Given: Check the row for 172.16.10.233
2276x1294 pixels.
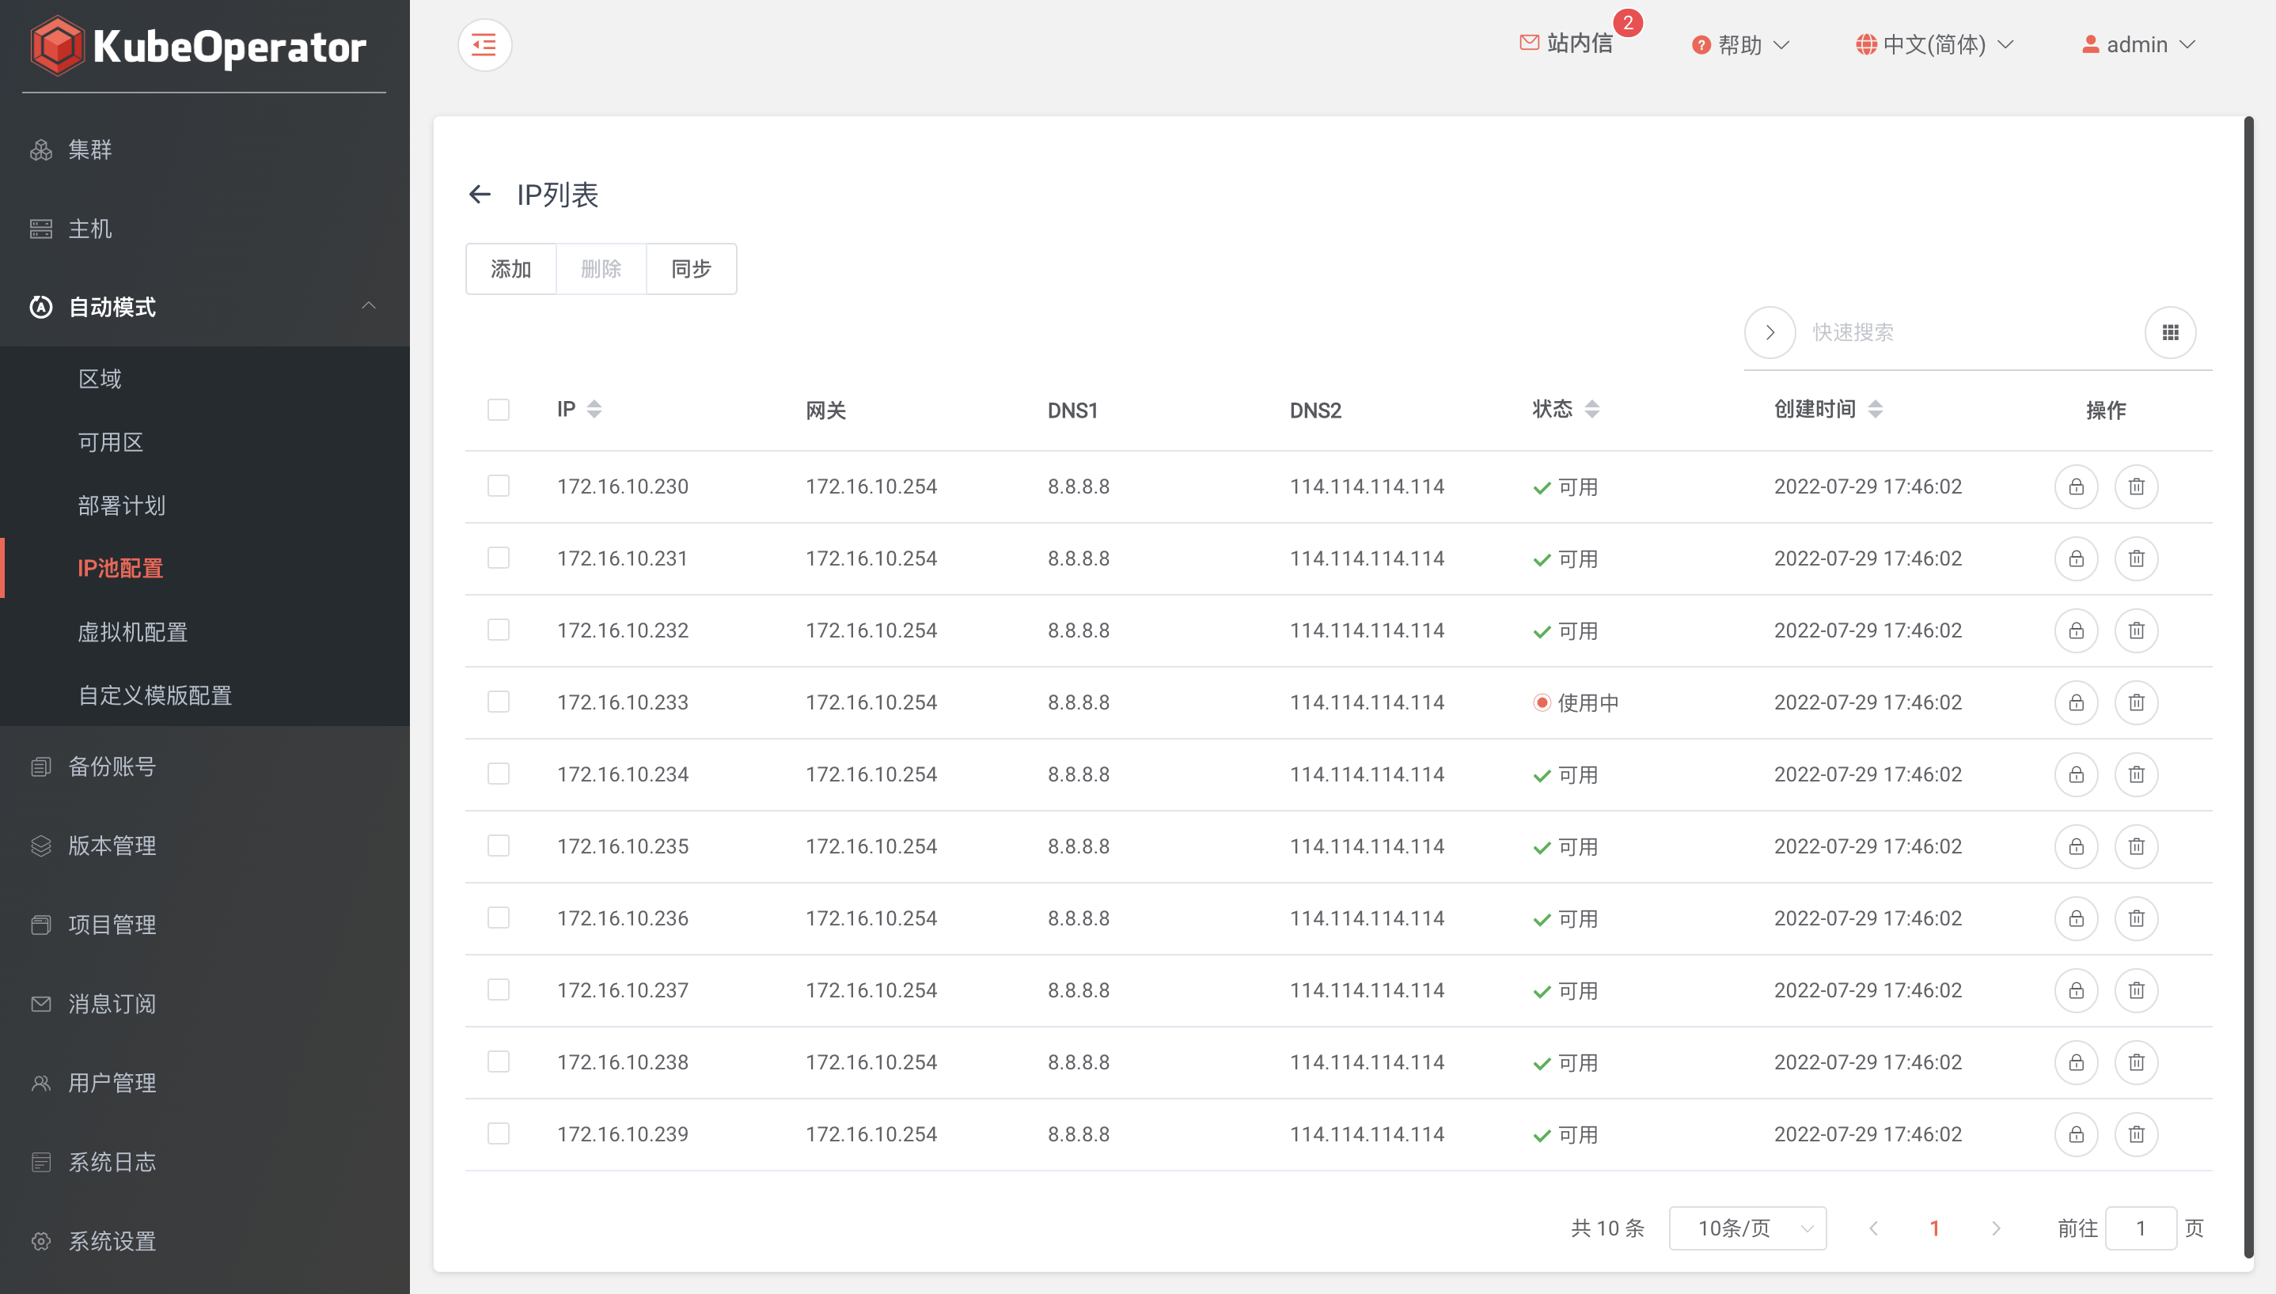Looking at the screenshot, I should [498, 702].
